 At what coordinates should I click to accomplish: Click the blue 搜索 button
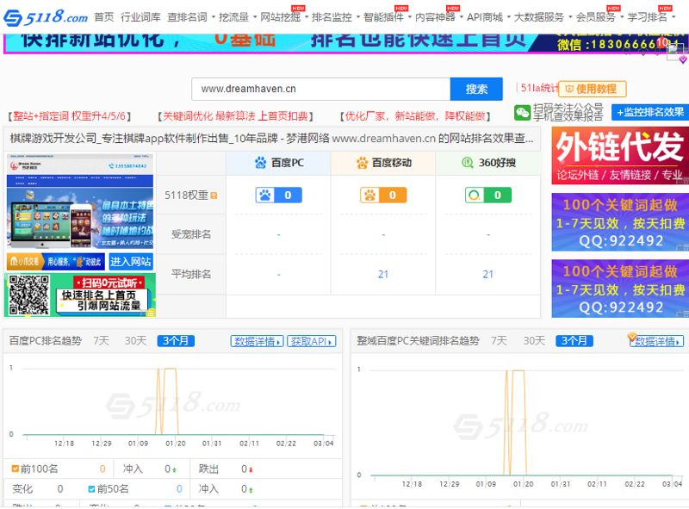point(476,90)
